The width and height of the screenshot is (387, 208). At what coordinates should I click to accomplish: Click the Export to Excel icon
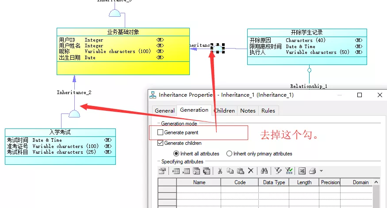click(x=302, y=171)
